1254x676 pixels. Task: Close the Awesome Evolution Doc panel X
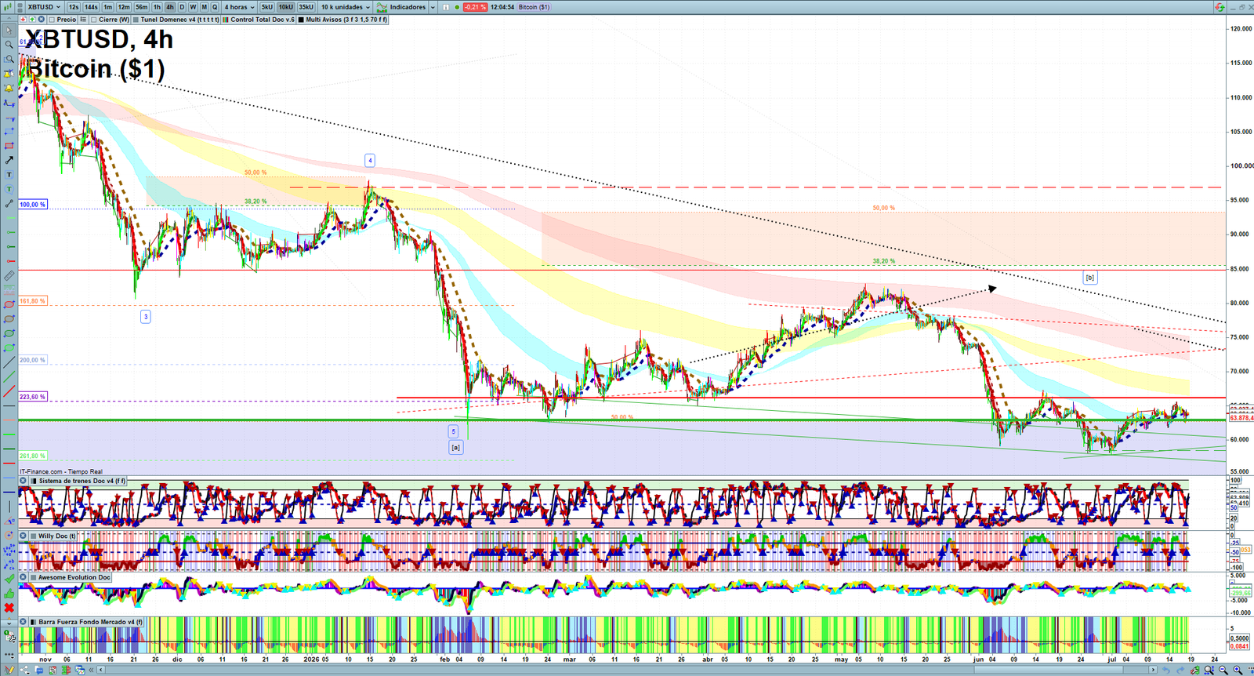click(23, 577)
